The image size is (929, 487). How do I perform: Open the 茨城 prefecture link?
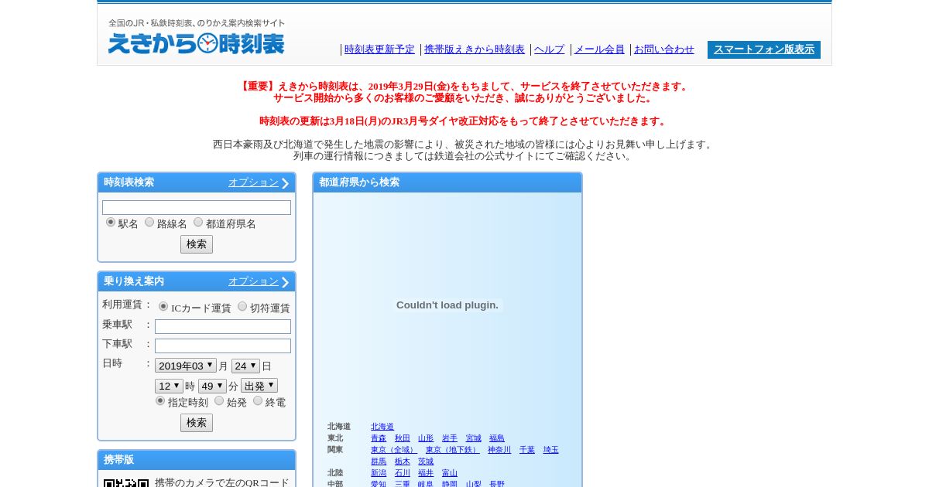426,461
